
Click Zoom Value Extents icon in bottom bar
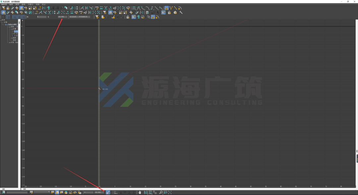pyautogui.click(x=150, y=192)
